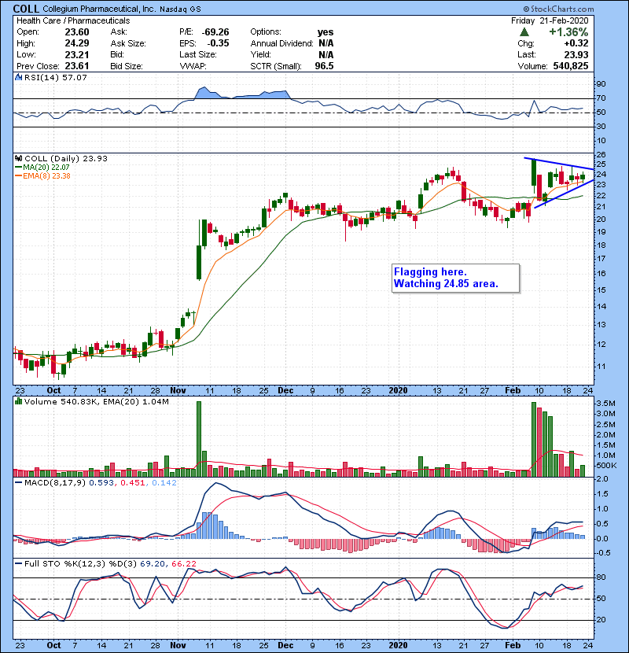The width and height of the screenshot is (629, 653).
Task: Click the 'MA(20) 22.07' legend entry
Action: point(42,167)
